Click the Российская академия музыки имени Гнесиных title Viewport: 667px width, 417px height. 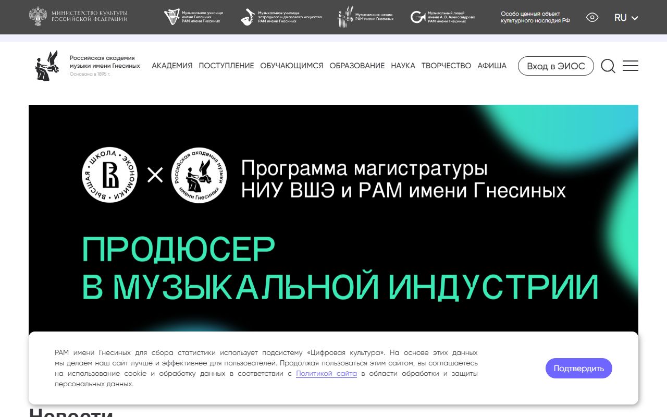click(x=105, y=62)
